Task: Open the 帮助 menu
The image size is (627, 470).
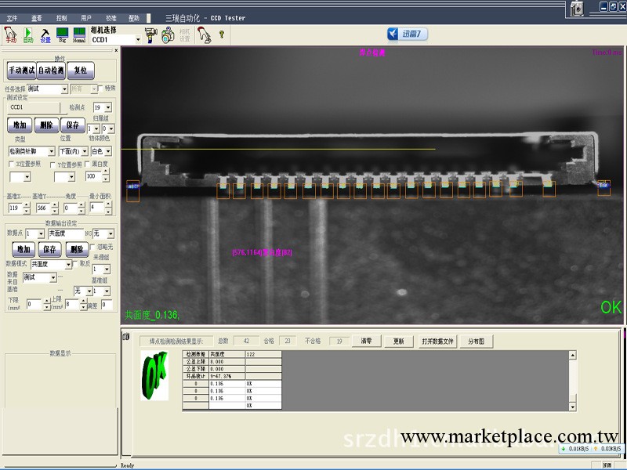Action: (x=133, y=18)
